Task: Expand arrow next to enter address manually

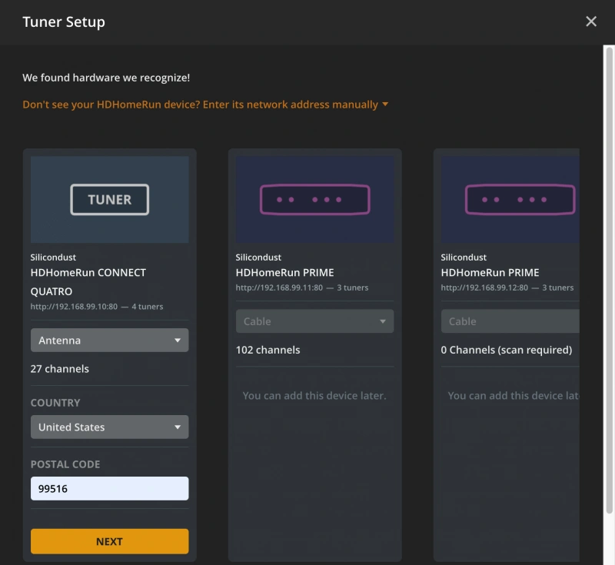Action: click(x=385, y=105)
